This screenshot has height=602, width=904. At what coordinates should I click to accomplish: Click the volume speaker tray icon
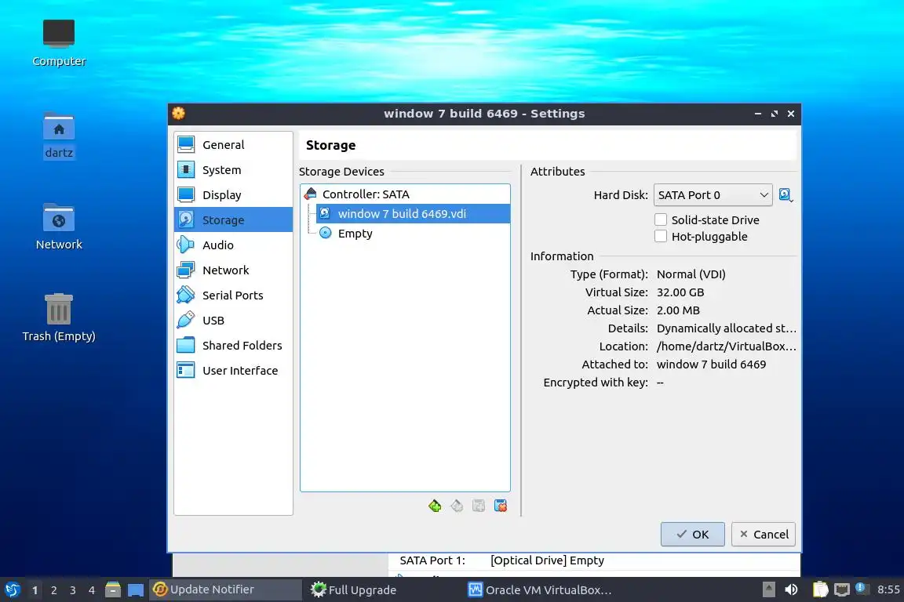791,589
